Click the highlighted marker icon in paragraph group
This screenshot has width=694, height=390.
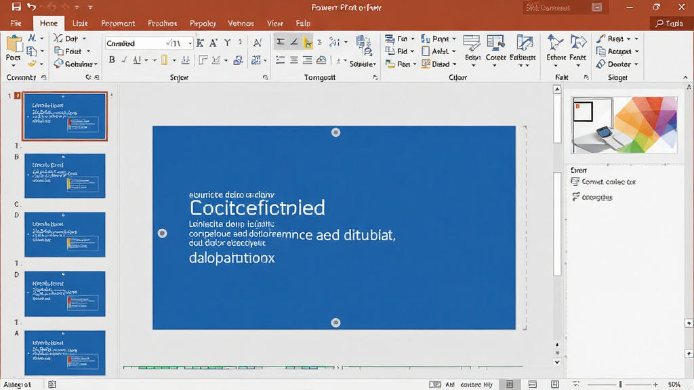pyautogui.click(x=308, y=43)
